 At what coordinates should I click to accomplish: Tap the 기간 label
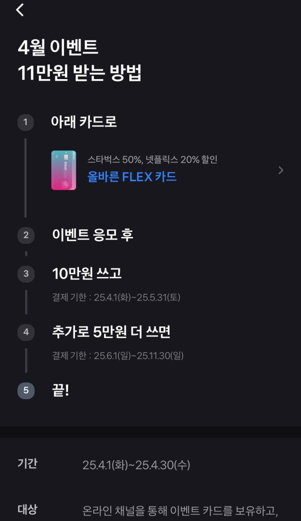(x=28, y=463)
